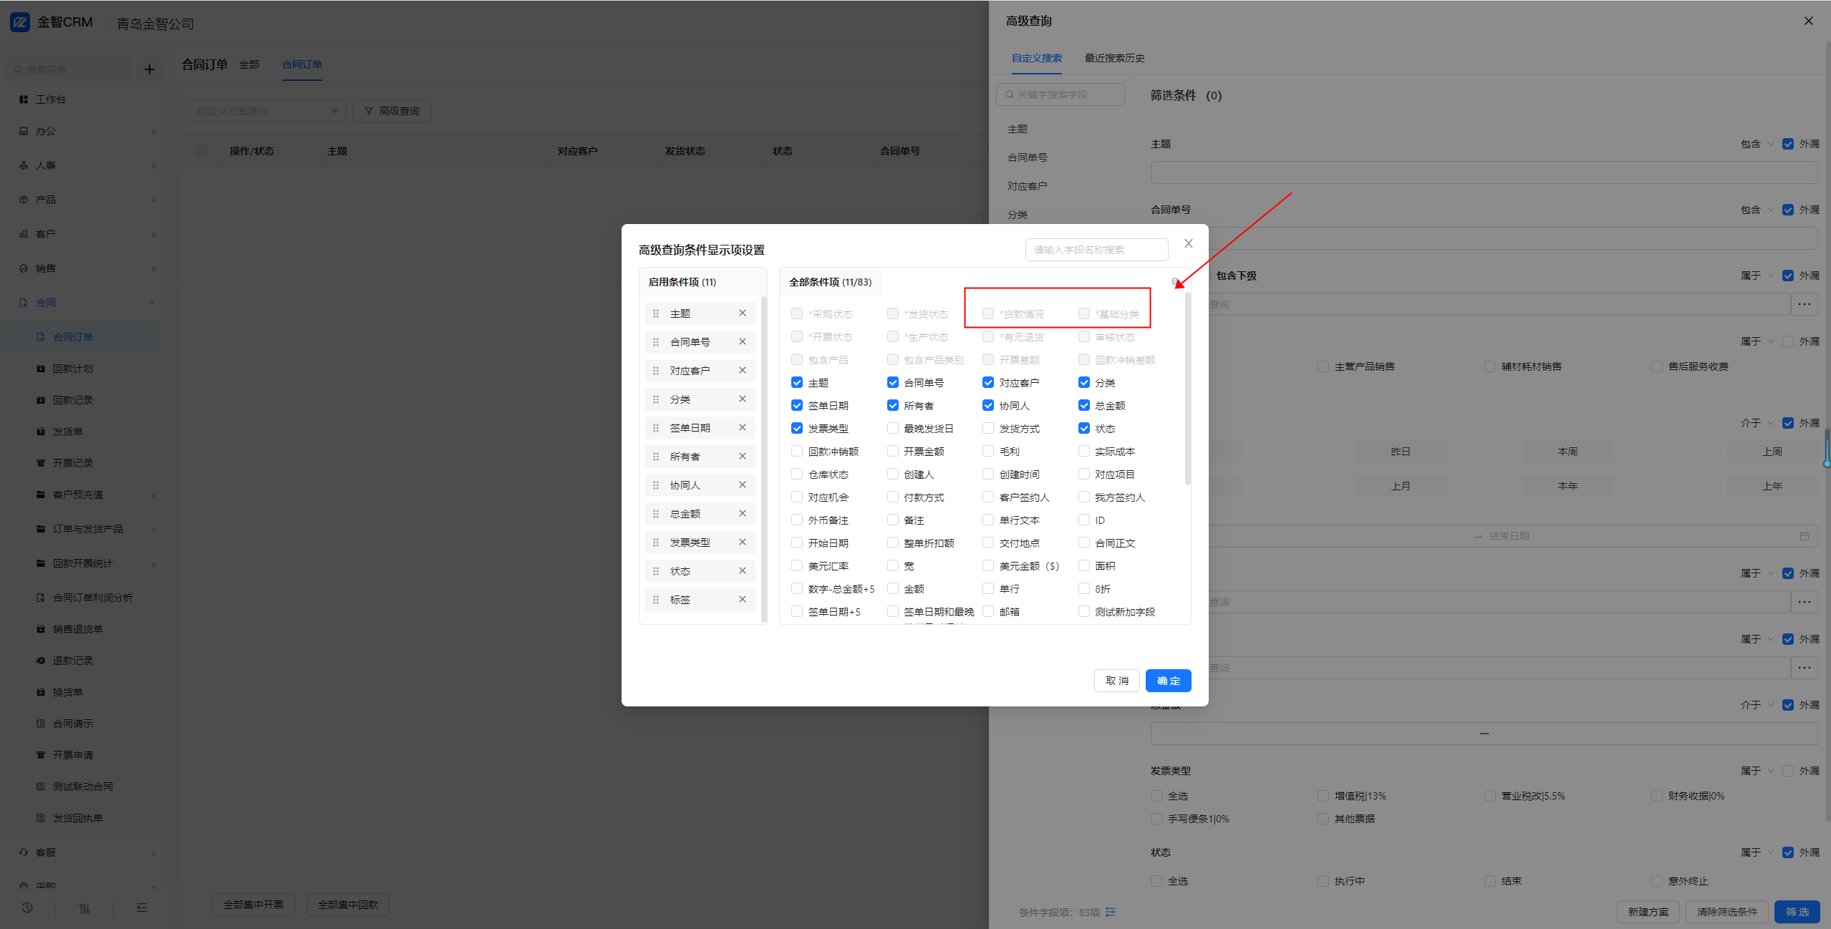Click the condition field settings icon beside 83项

(x=1111, y=913)
